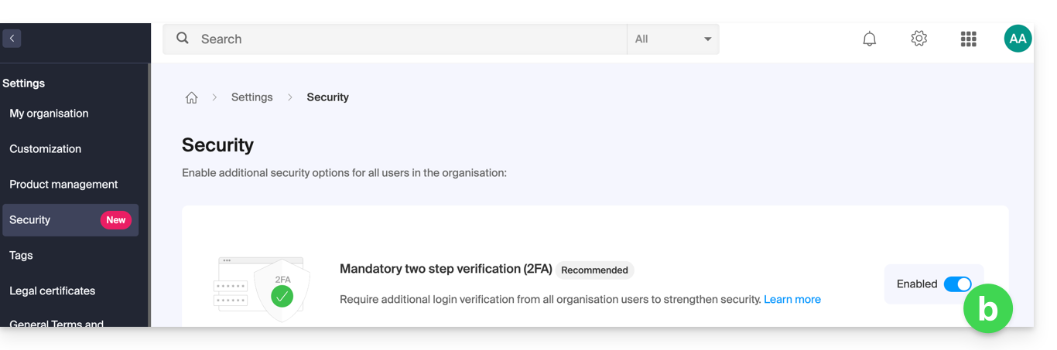Open My organisation settings
Image resolution: width=1057 pixels, height=350 pixels.
tap(49, 114)
